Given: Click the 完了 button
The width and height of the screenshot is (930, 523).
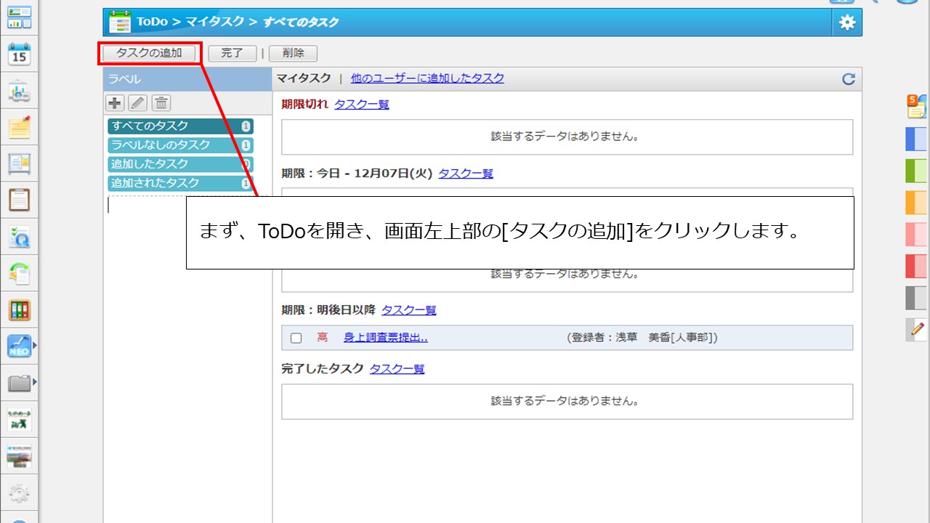Looking at the screenshot, I should click(232, 53).
